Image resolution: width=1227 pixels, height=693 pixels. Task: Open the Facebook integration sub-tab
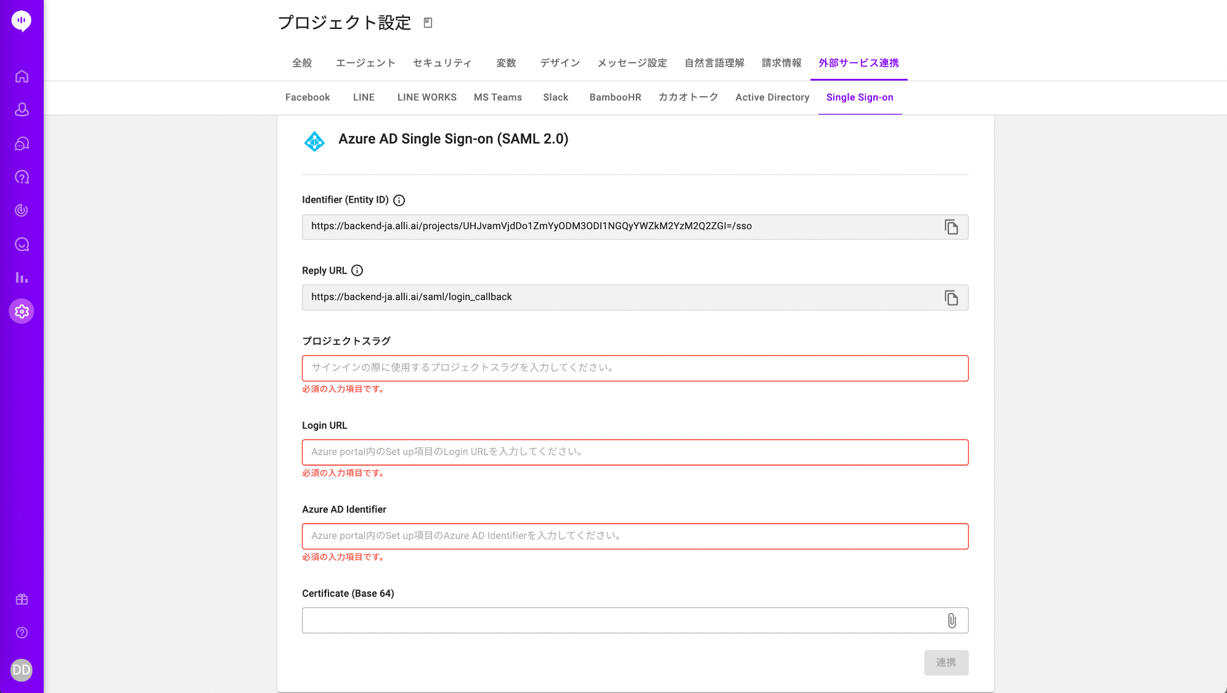308,97
